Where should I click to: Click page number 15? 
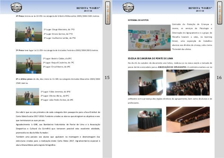[x=107, y=78]
